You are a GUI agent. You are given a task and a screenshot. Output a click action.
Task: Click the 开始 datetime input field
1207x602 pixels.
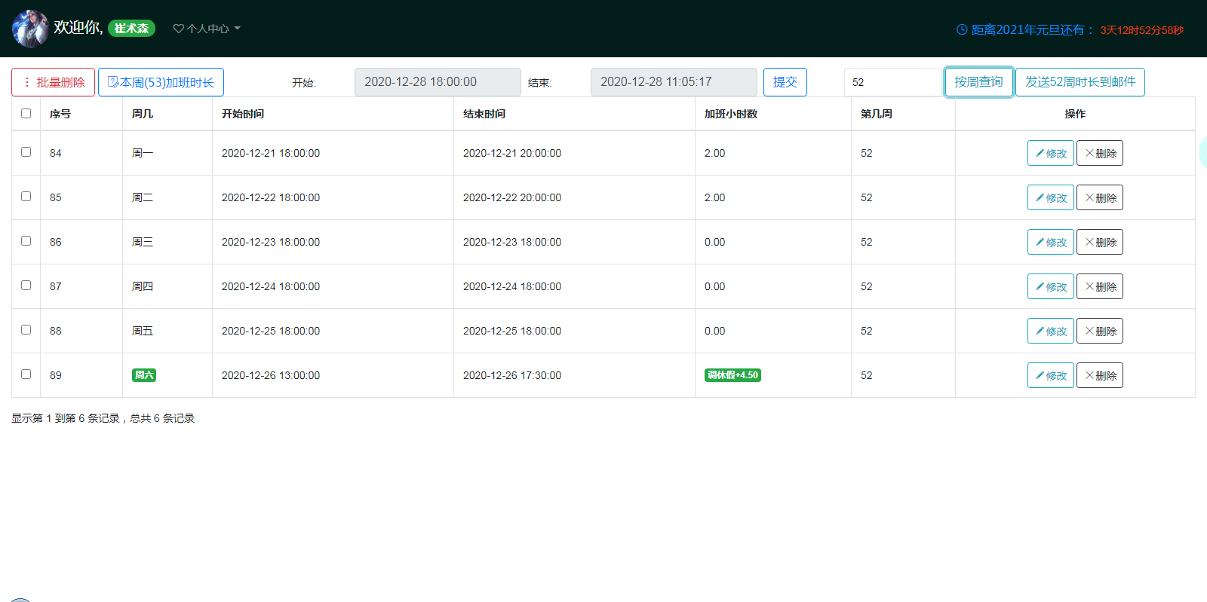[x=438, y=82]
